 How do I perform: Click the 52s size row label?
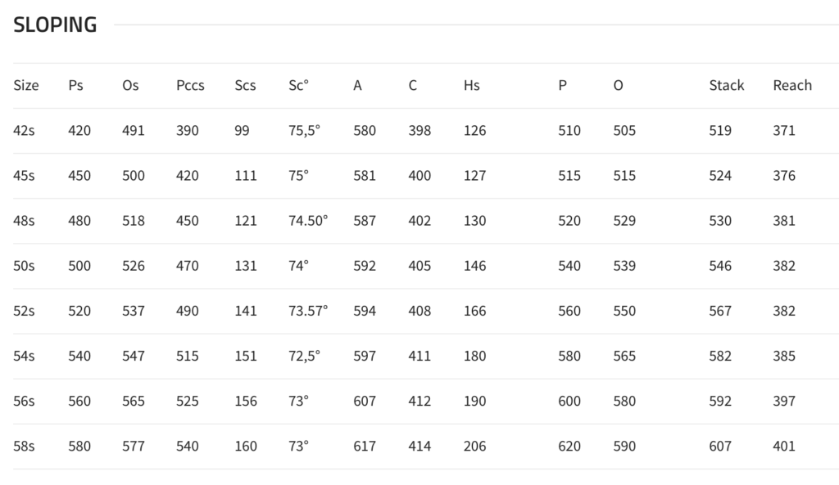tap(24, 311)
